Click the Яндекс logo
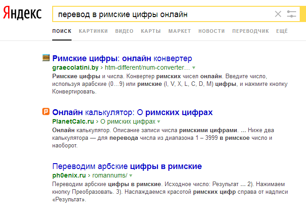The height and width of the screenshot is (209, 306). 22,13
